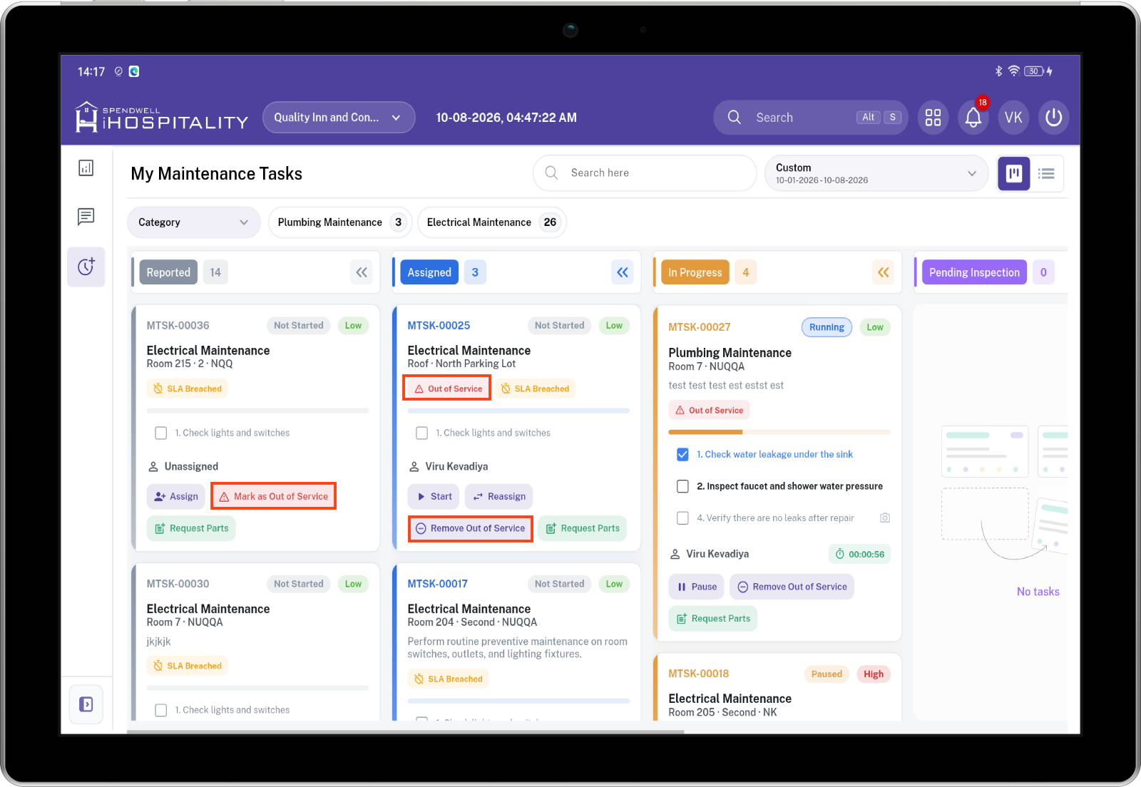Open the Custom date range dropdown
The height and width of the screenshot is (787, 1141).
(876, 173)
